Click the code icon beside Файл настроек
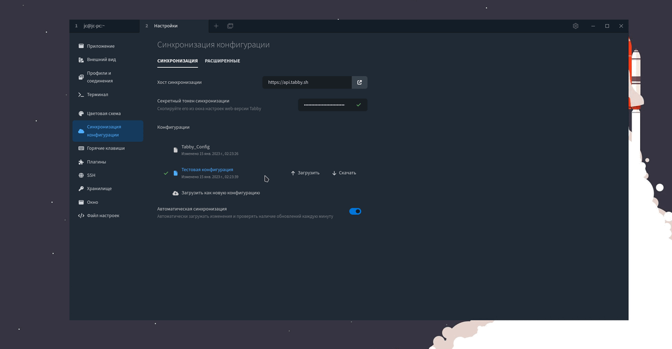The height and width of the screenshot is (349, 672). 81,216
